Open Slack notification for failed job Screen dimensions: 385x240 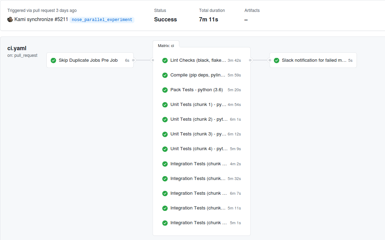point(314,60)
